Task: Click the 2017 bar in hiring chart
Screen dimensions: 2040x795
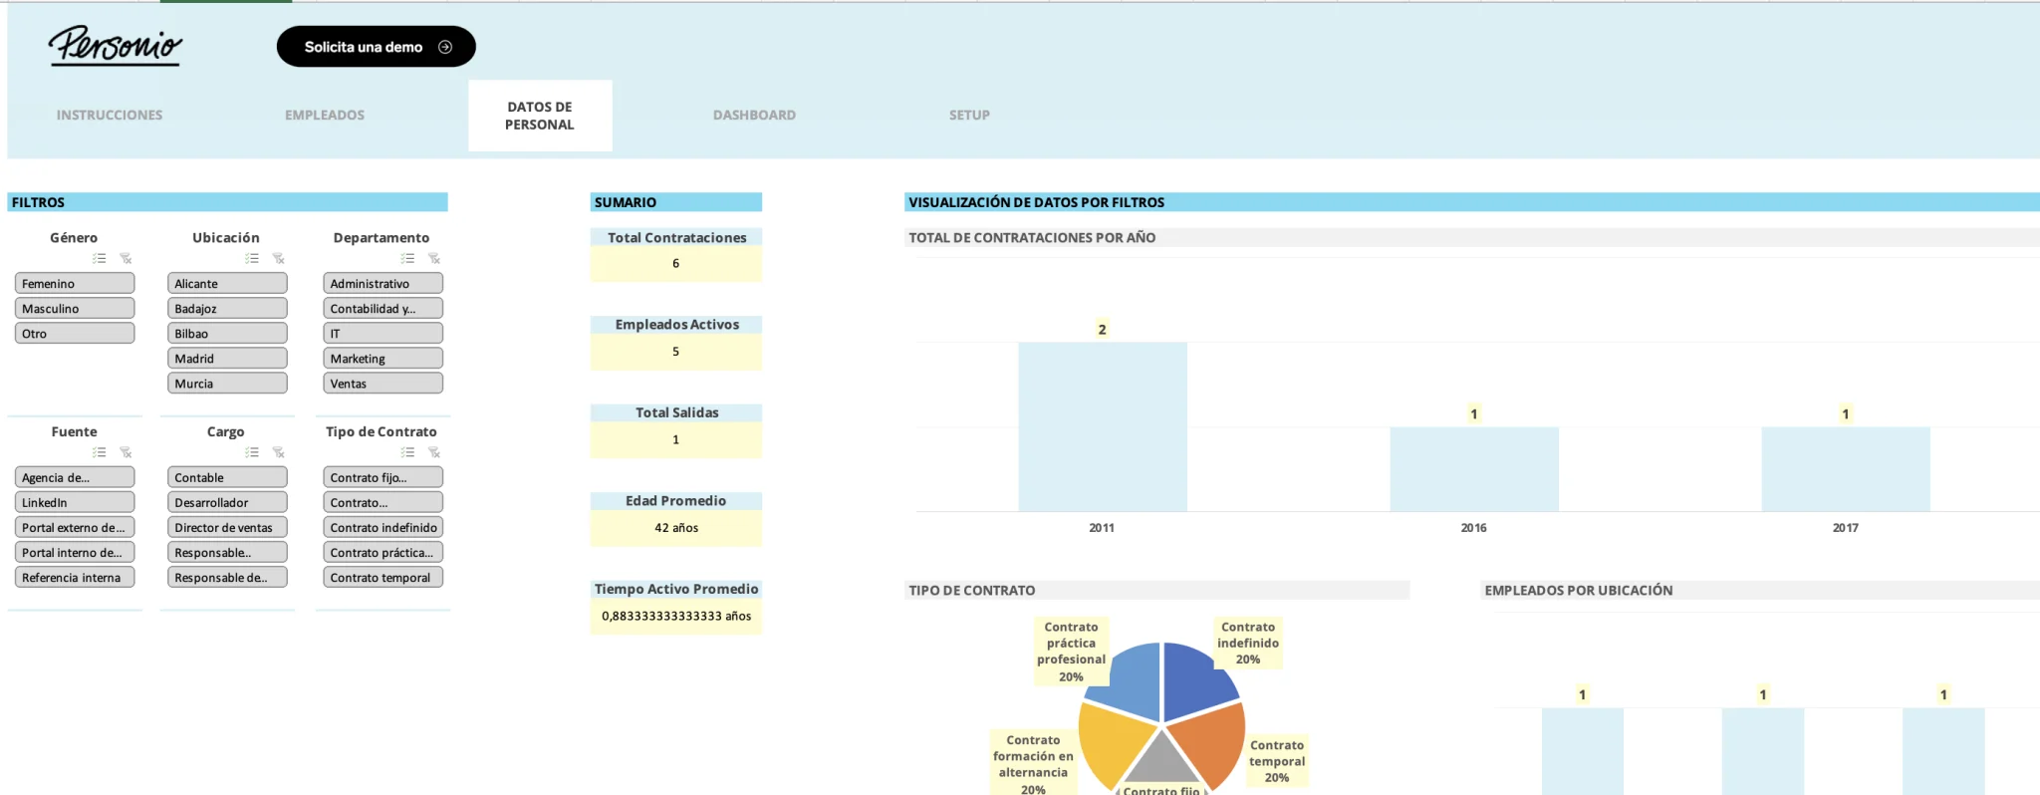Action: 1846,469
